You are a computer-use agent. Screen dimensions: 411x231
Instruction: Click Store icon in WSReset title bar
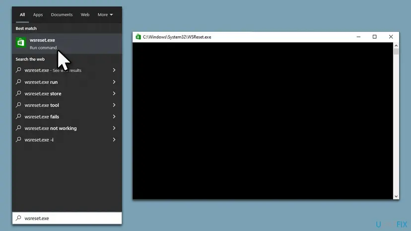pos(138,37)
